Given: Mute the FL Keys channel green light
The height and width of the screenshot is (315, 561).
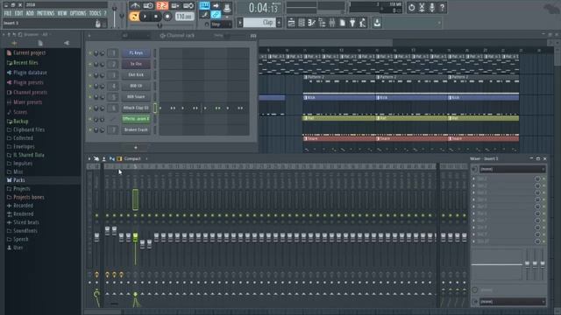Looking at the screenshot, I should coord(90,52).
